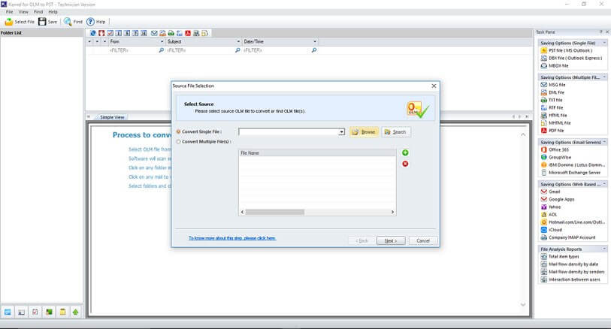Pick MHTML file in Task Pane
This screenshot has height=329, width=611.
click(x=555, y=123)
